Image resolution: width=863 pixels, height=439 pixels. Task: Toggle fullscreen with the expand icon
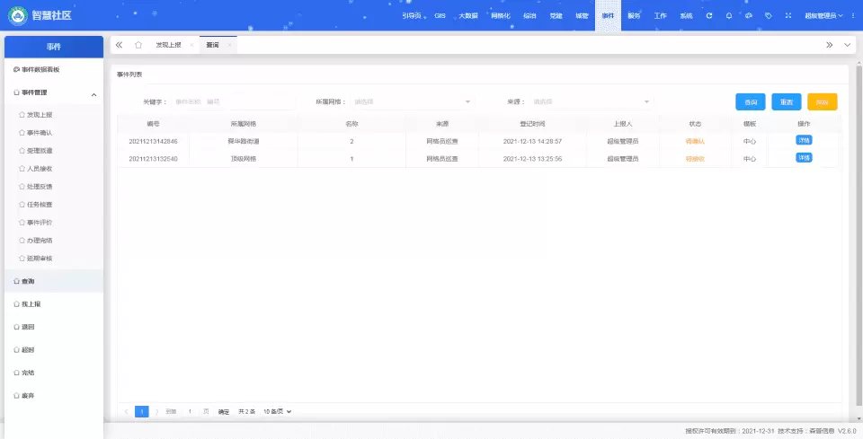click(x=788, y=16)
